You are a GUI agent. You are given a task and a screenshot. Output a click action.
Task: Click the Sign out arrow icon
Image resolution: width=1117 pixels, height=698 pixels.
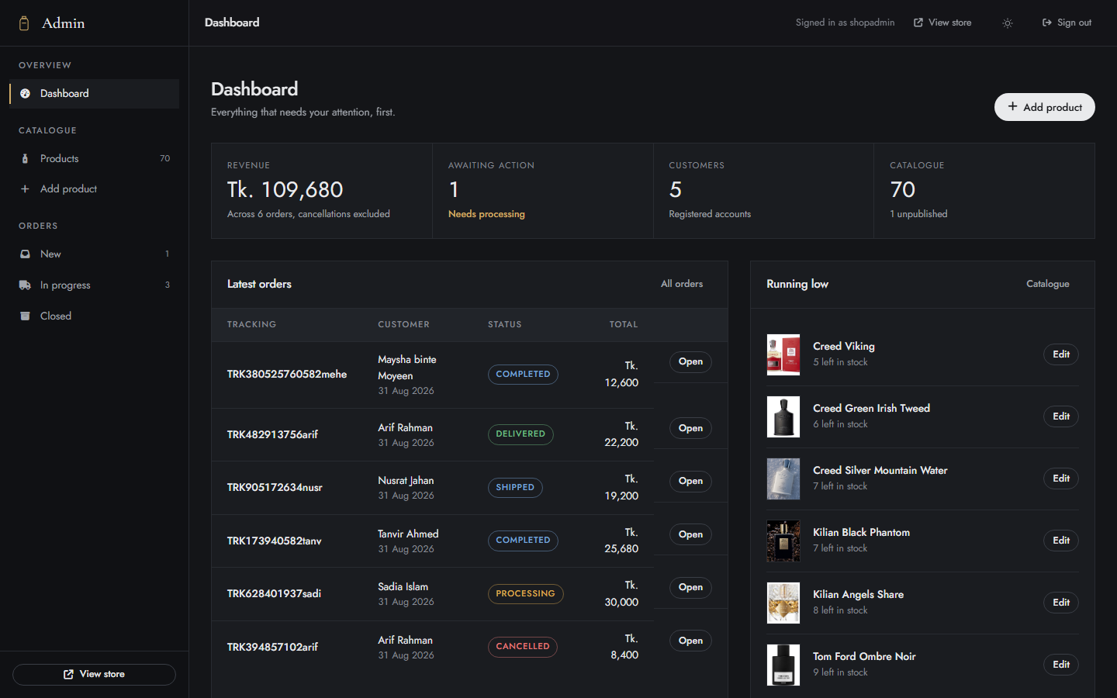coord(1047,22)
